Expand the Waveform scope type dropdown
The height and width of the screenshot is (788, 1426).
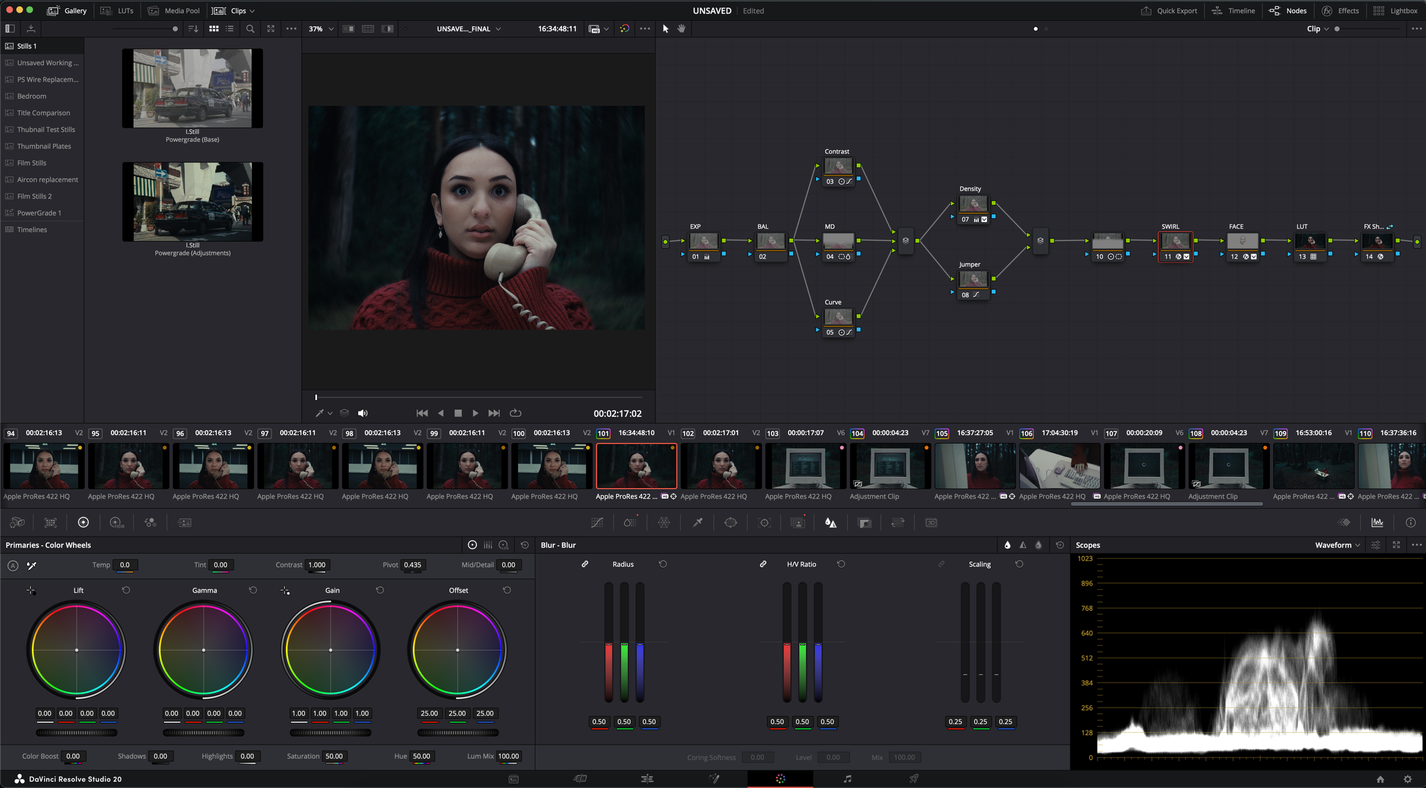pos(1338,545)
